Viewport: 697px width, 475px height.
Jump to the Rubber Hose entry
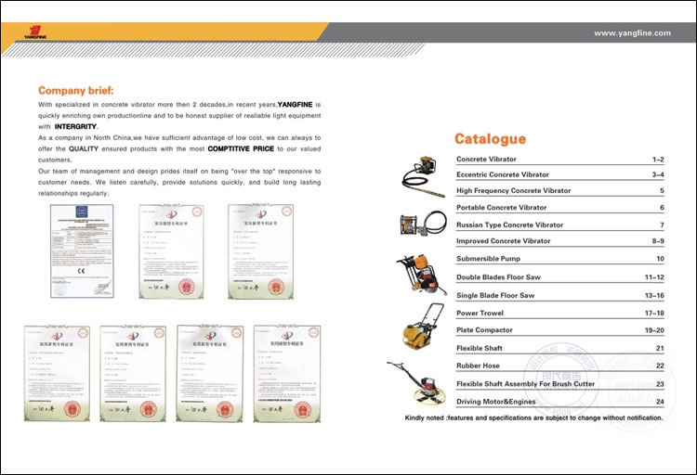(x=478, y=366)
